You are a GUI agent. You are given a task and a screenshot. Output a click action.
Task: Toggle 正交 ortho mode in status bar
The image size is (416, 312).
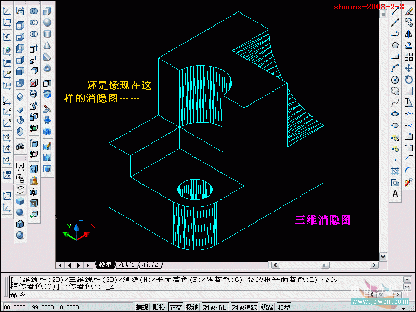pyautogui.click(x=176, y=307)
